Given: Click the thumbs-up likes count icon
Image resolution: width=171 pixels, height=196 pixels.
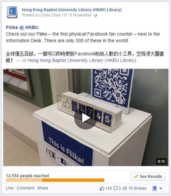Looking at the screenshot, I should tap(102, 188).
